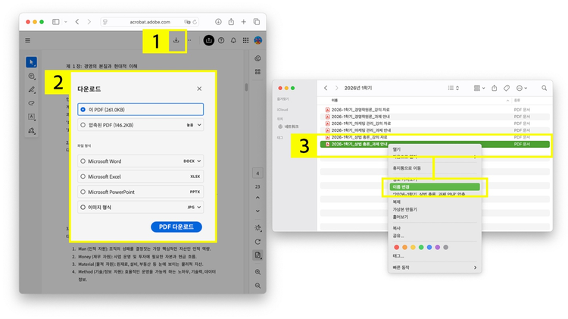Open the AI assistant icon in right panel
This screenshot has height=319, width=568.
point(257,58)
